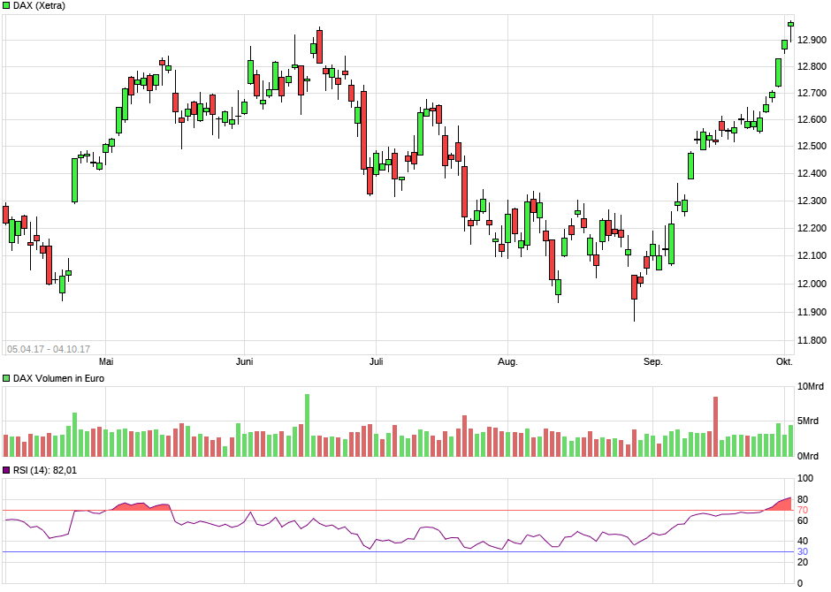Click the 10Mrd volume axis label

pos(812,387)
